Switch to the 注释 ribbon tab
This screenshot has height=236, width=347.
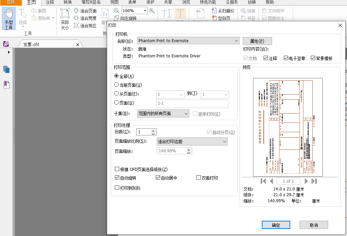point(49,3)
